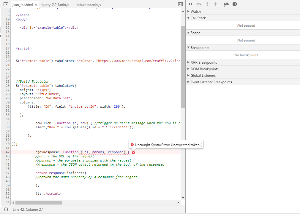
Task: Click the 'columns: [' line
Action: point(29,102)
